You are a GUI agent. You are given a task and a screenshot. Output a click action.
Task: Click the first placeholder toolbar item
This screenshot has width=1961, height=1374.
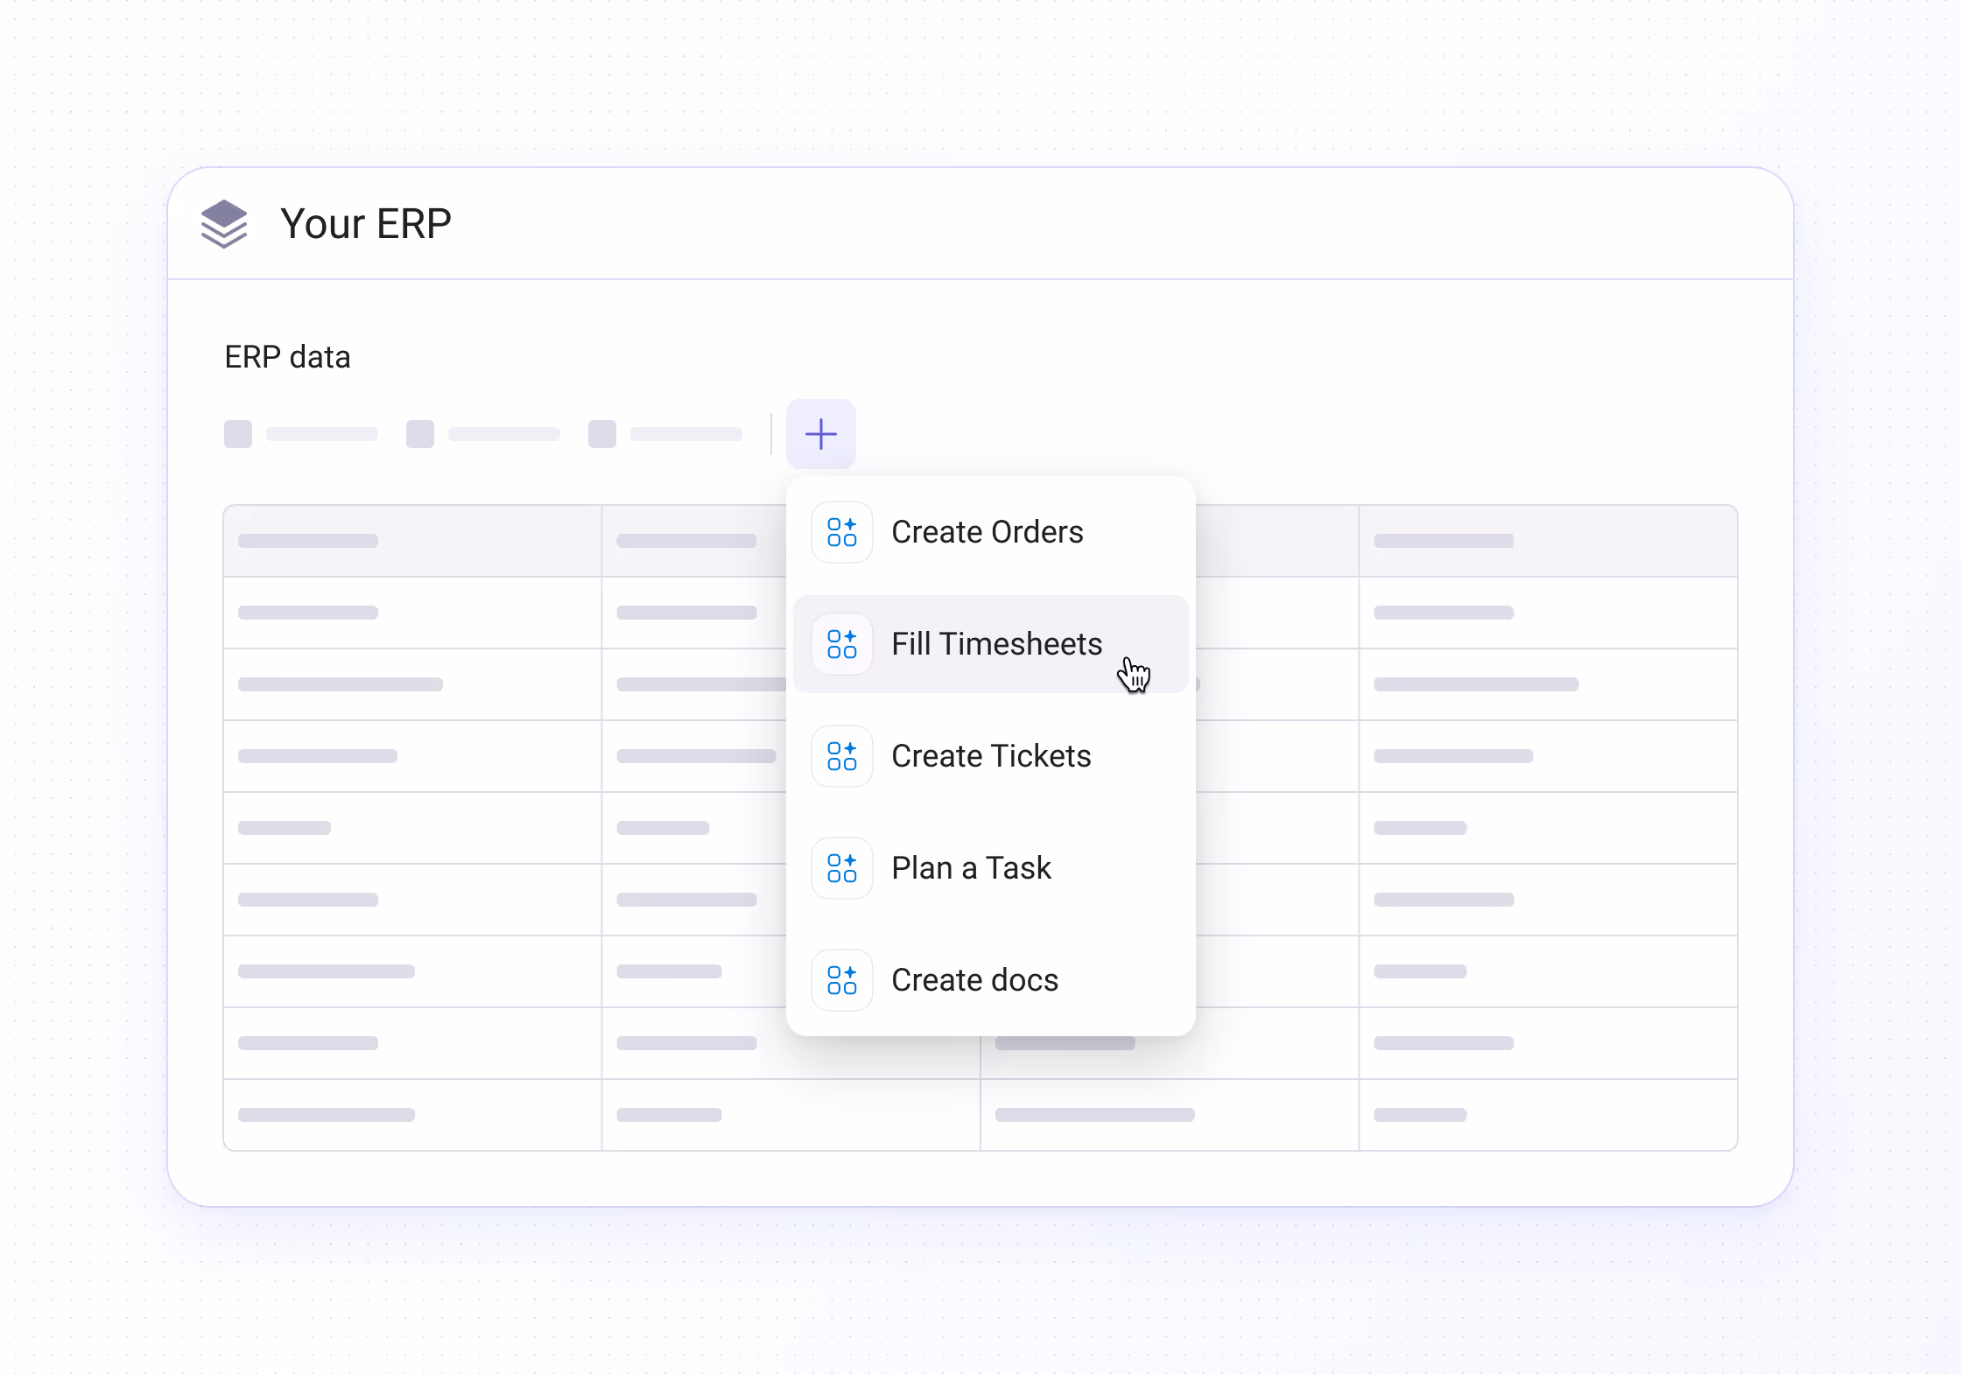click(301, 434)
